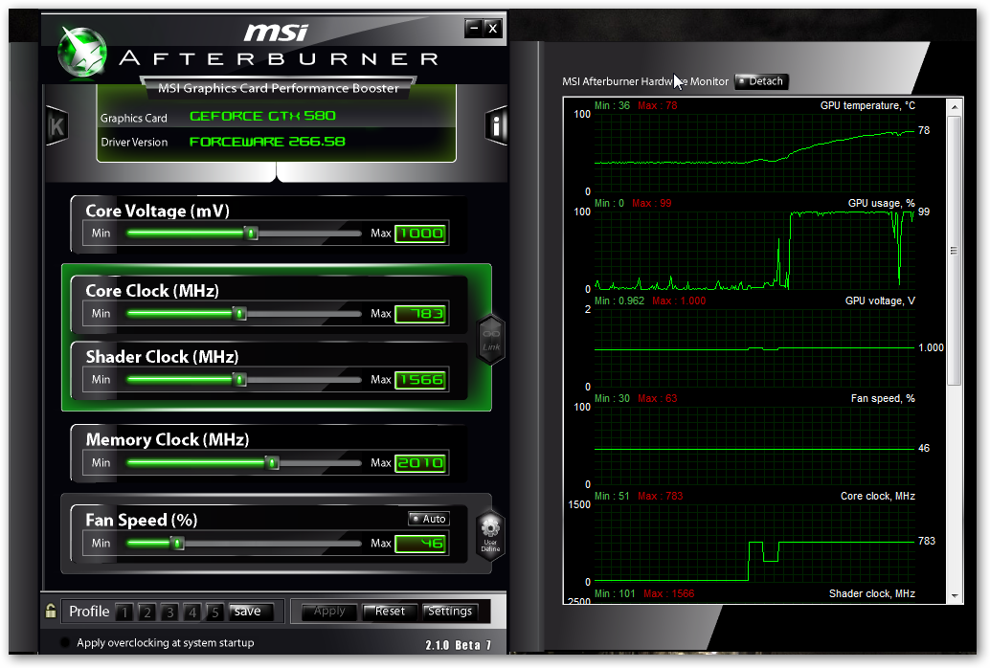Open the Settings dialog

pyautogui.click(x=450, y=612)
